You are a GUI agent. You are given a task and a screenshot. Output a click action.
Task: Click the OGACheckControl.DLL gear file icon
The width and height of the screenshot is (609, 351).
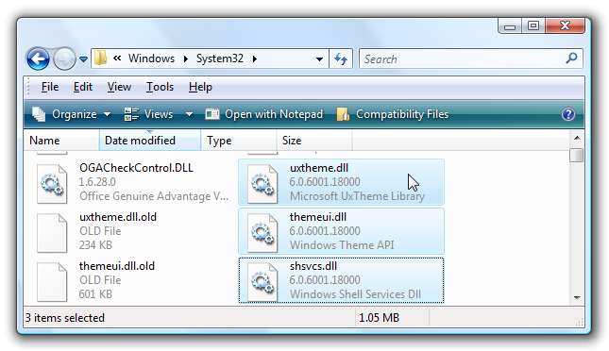[x=52, y=184]
